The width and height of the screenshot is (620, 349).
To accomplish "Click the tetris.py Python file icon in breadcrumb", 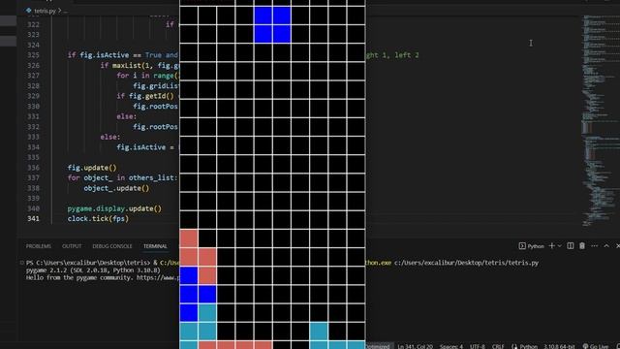I will [x=28, y=11].
